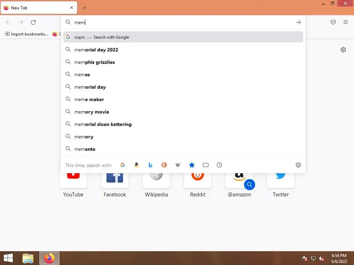Pick the 'meme maker' suggestion
This screenshot has height=265, width=354.
(x=183, y=99)
